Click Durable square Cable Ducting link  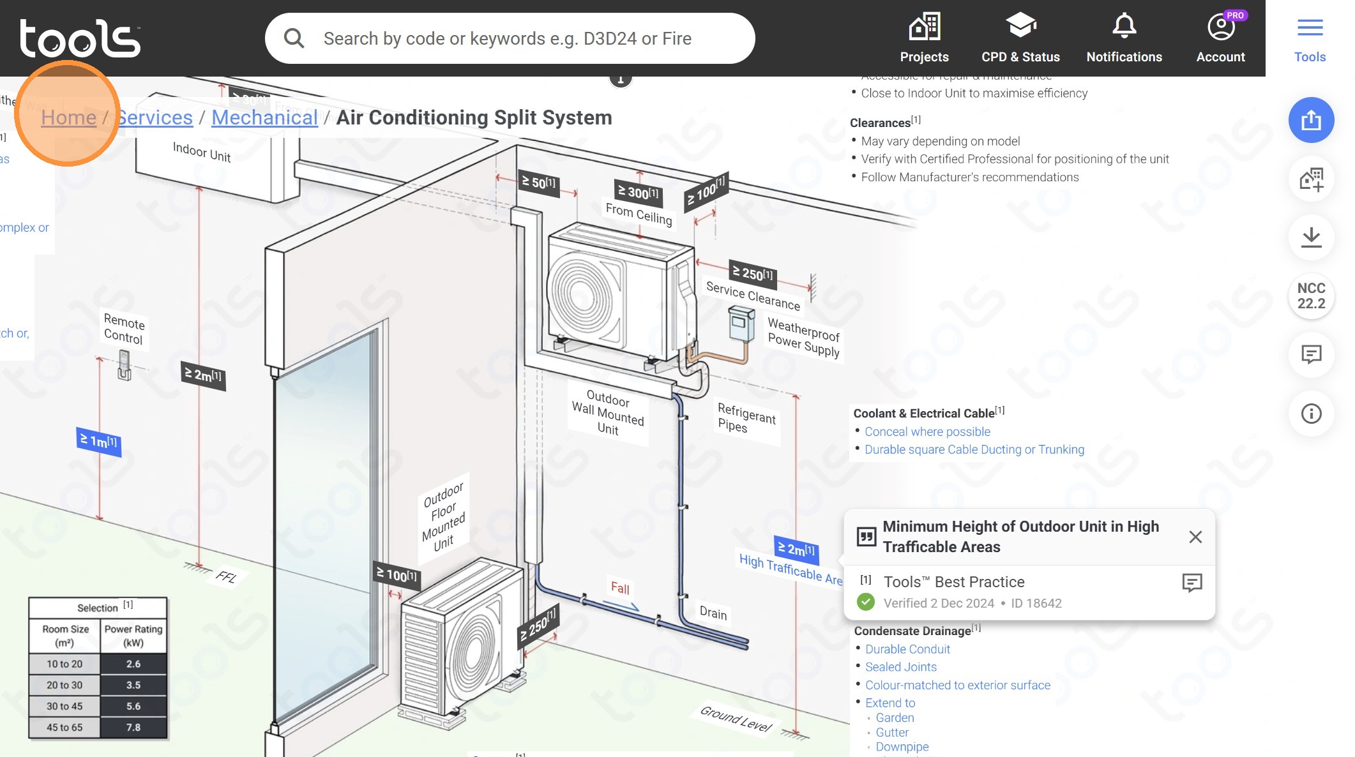pyautogui.click(x=974, y=449)
